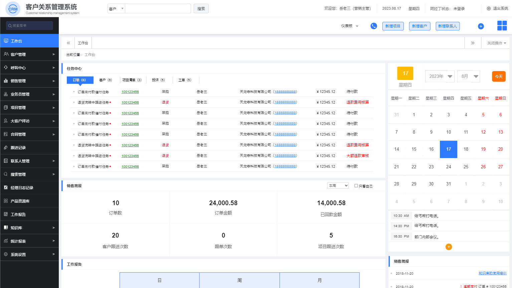The height and width of the screenshot is (288, 512).
Task: Click the 合同管理 document icon
Action: 6,134
